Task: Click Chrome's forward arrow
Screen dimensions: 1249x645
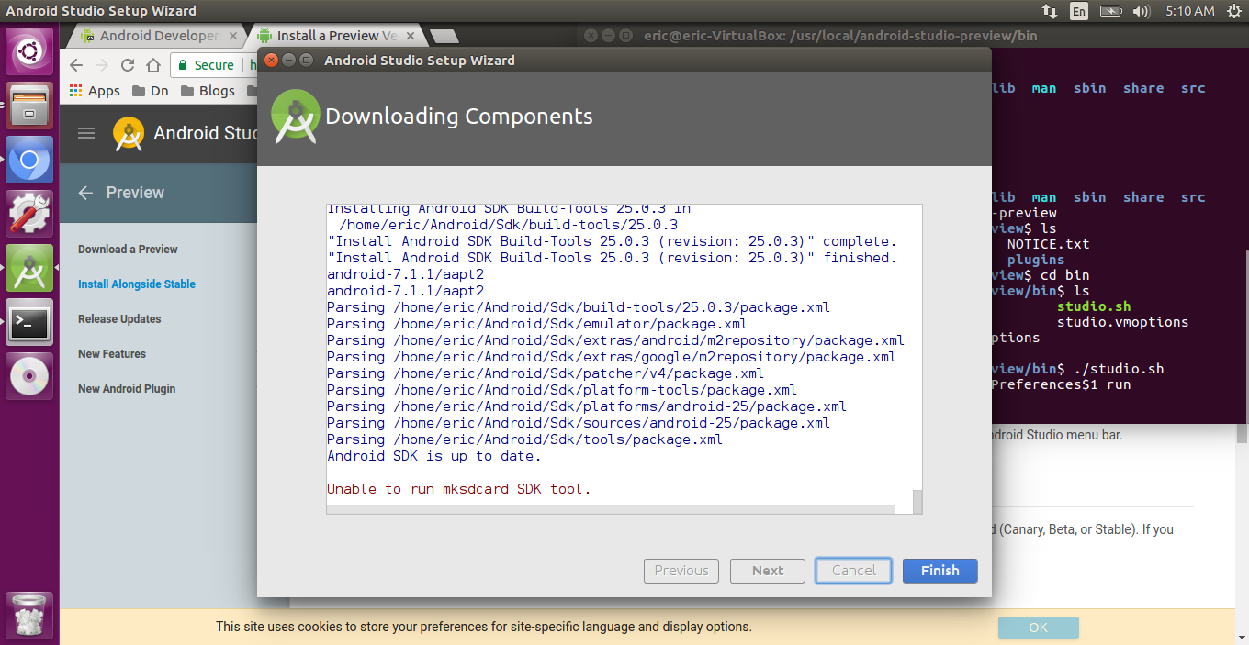Action: click(x=102, y=65)
